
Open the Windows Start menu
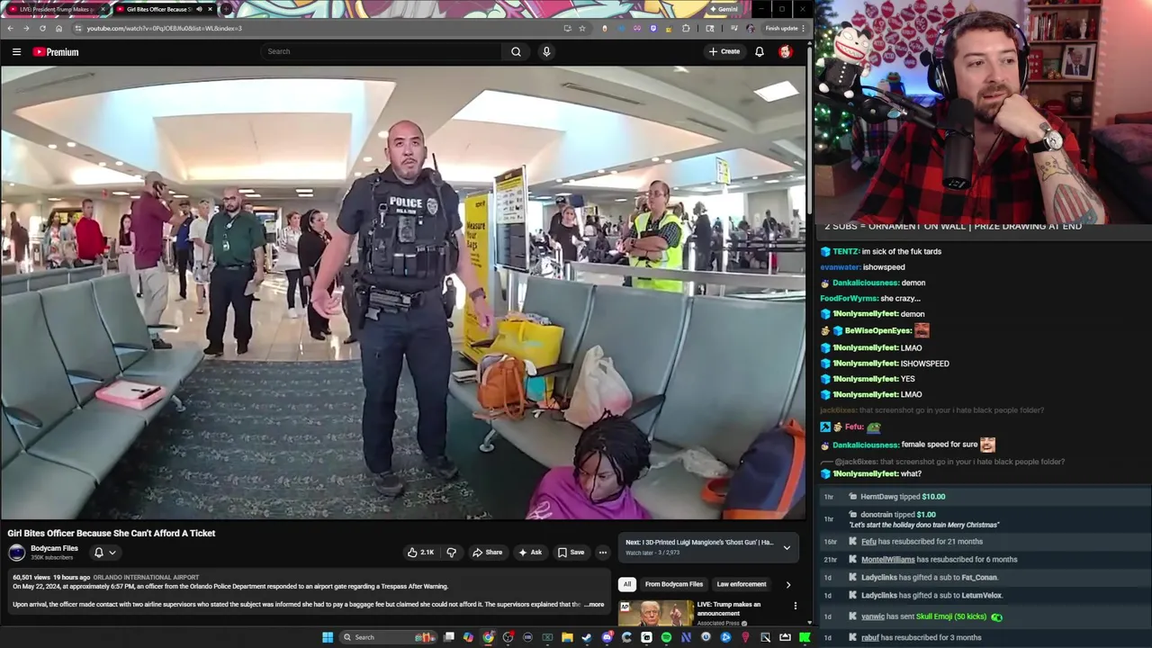click(x=328, y=637)
